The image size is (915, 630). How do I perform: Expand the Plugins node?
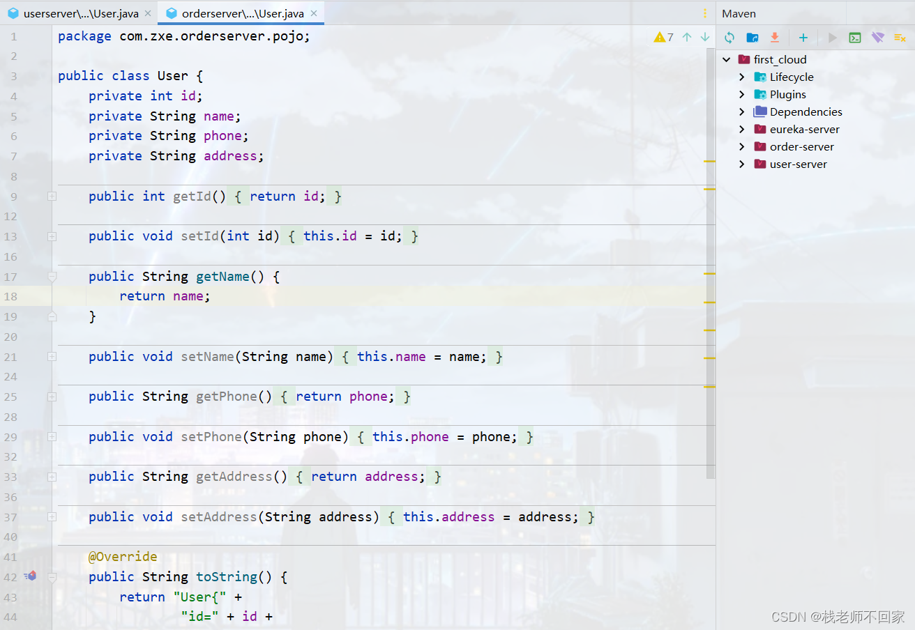coord(742,95)
